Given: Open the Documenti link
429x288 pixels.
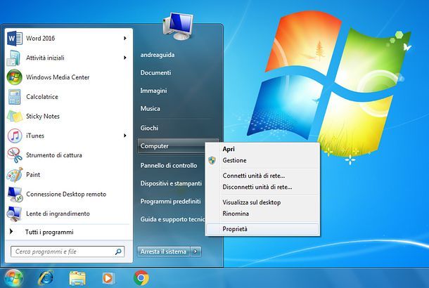Looking at the screenshot, I should (x=155, y=72).
